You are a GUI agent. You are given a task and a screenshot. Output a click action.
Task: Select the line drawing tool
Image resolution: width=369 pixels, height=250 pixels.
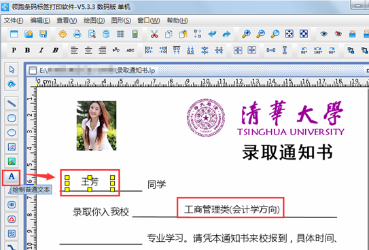pyautogui.click(x=12, y=103)
